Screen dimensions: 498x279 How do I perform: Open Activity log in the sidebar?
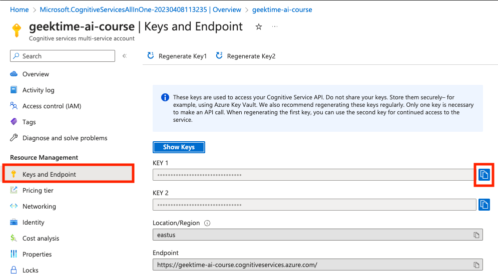point(38,90)
